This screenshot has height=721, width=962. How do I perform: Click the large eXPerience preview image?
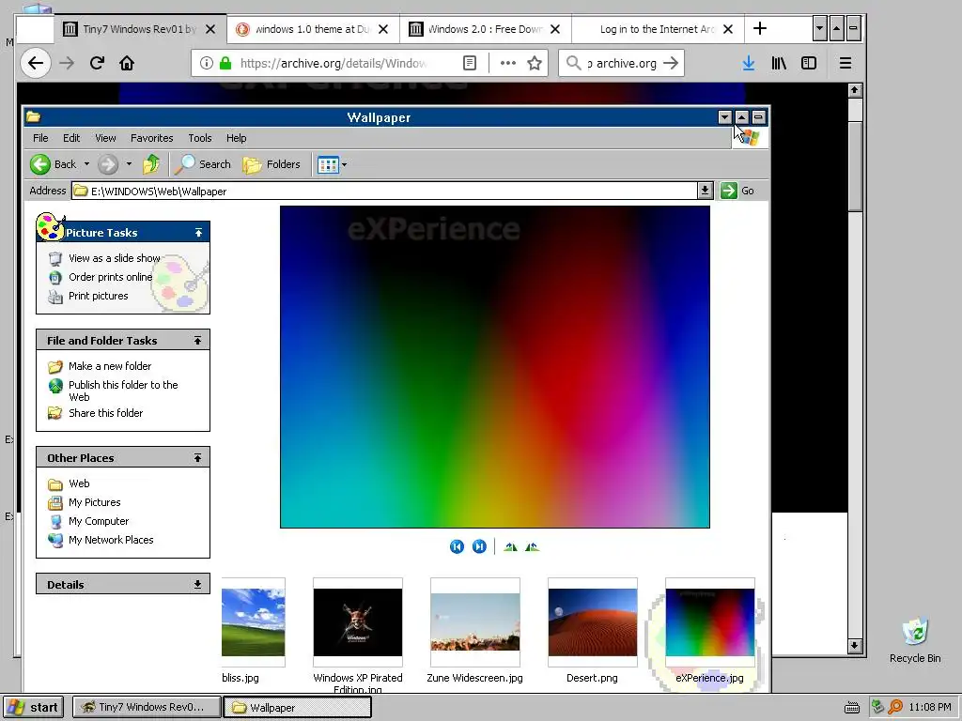tap(494, 367)
